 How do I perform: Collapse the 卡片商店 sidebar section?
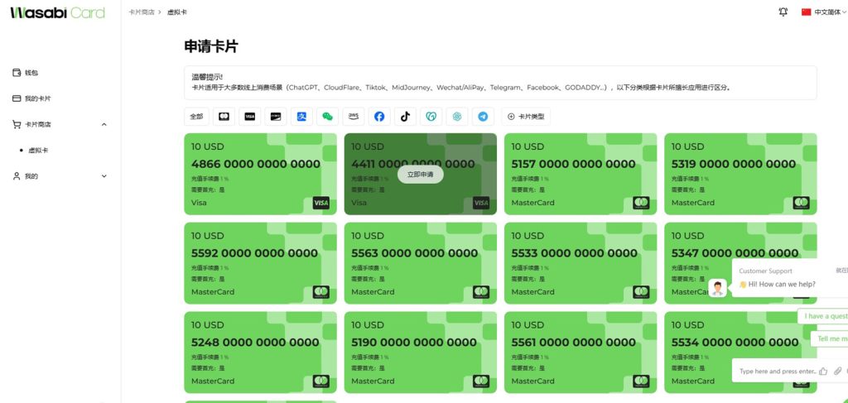point(104,125)
